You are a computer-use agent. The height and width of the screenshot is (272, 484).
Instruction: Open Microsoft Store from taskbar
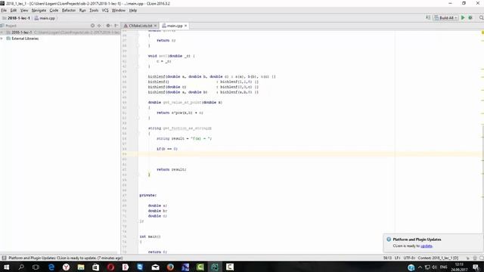click(96, 267)
